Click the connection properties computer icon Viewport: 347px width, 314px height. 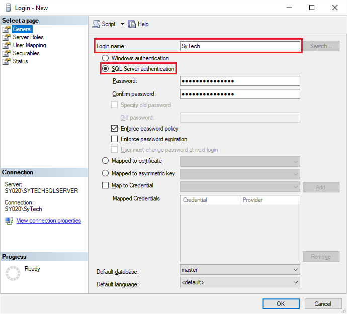9,221
